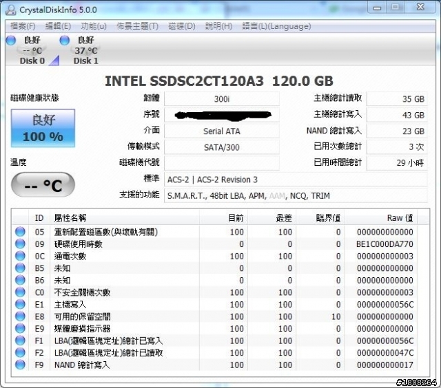Image resolution: width=441 pixels, height=388 pixels.
Task: Click the power on count value 3 次
Action: coord(397,147)
